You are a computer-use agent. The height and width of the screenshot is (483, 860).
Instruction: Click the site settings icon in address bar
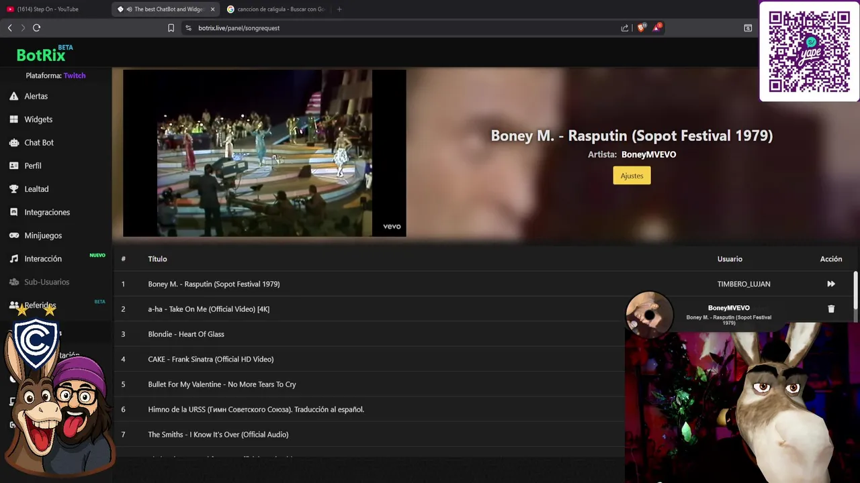coord(188,28)
